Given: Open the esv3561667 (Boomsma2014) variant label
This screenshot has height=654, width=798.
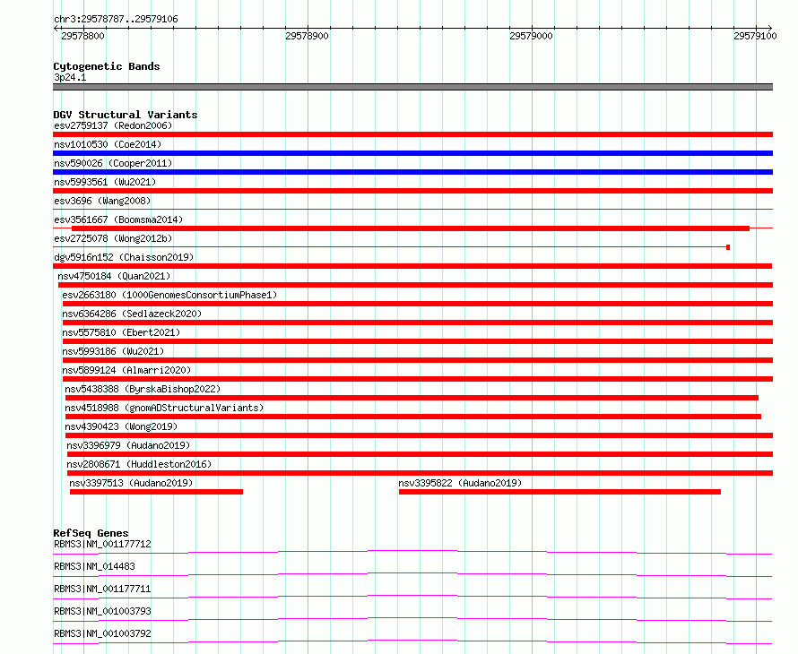Looking at the screenshot, I should (x=118, y=219).
